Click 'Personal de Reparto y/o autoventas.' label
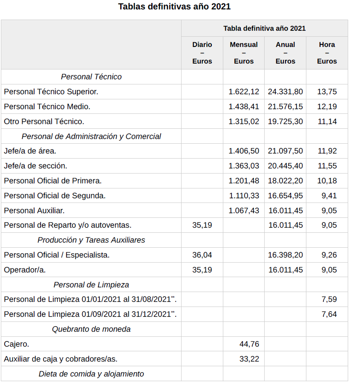Screen dimensions: 349x382 pos(68,225)
